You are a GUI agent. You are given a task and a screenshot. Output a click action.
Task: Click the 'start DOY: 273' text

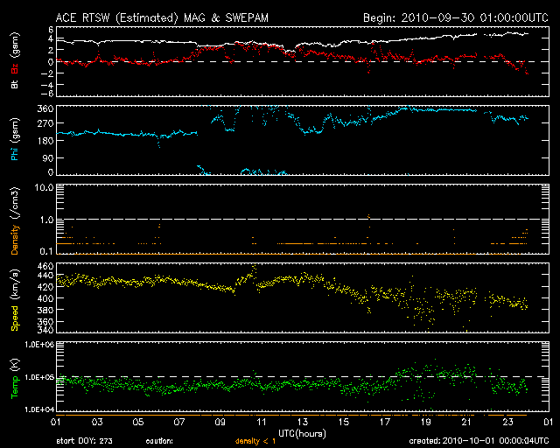(84, 441)
